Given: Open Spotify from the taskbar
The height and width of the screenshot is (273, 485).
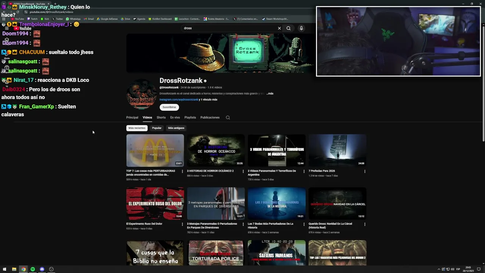Looking at the screenshot, I should click(x=33, y=269).
